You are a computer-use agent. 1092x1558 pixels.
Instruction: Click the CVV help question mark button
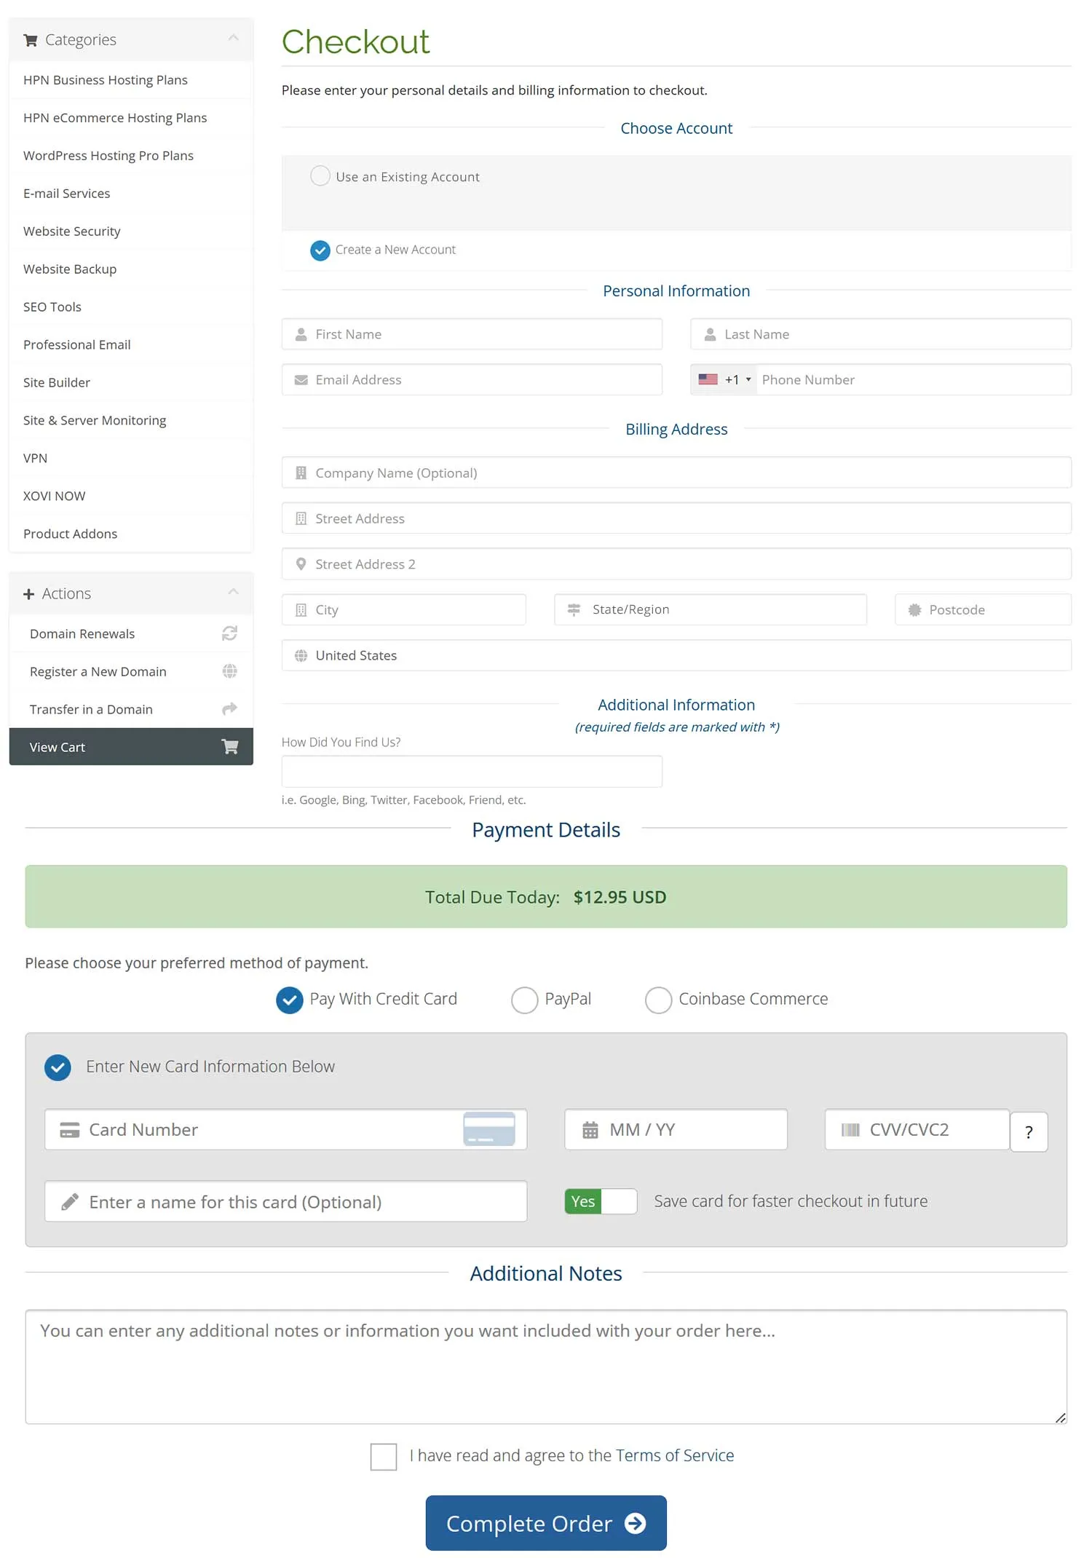[1029, 1131]
